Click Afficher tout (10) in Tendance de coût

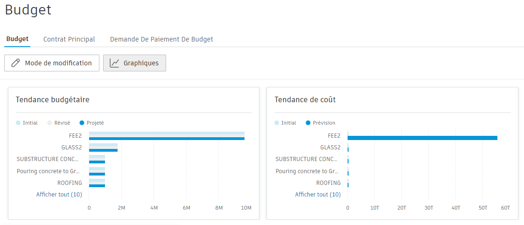[318, 194]
